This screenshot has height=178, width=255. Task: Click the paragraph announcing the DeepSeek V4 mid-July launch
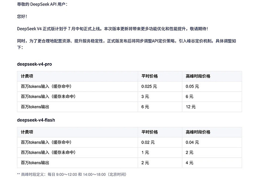pyautogui.click(x=112, y=29)
